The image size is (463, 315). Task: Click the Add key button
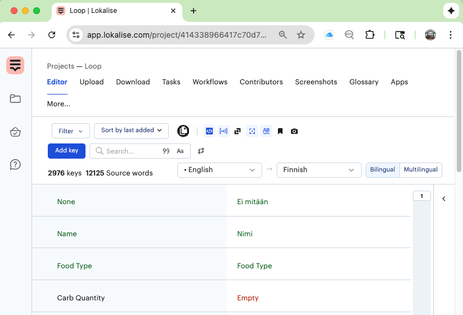tap(66, 151)
